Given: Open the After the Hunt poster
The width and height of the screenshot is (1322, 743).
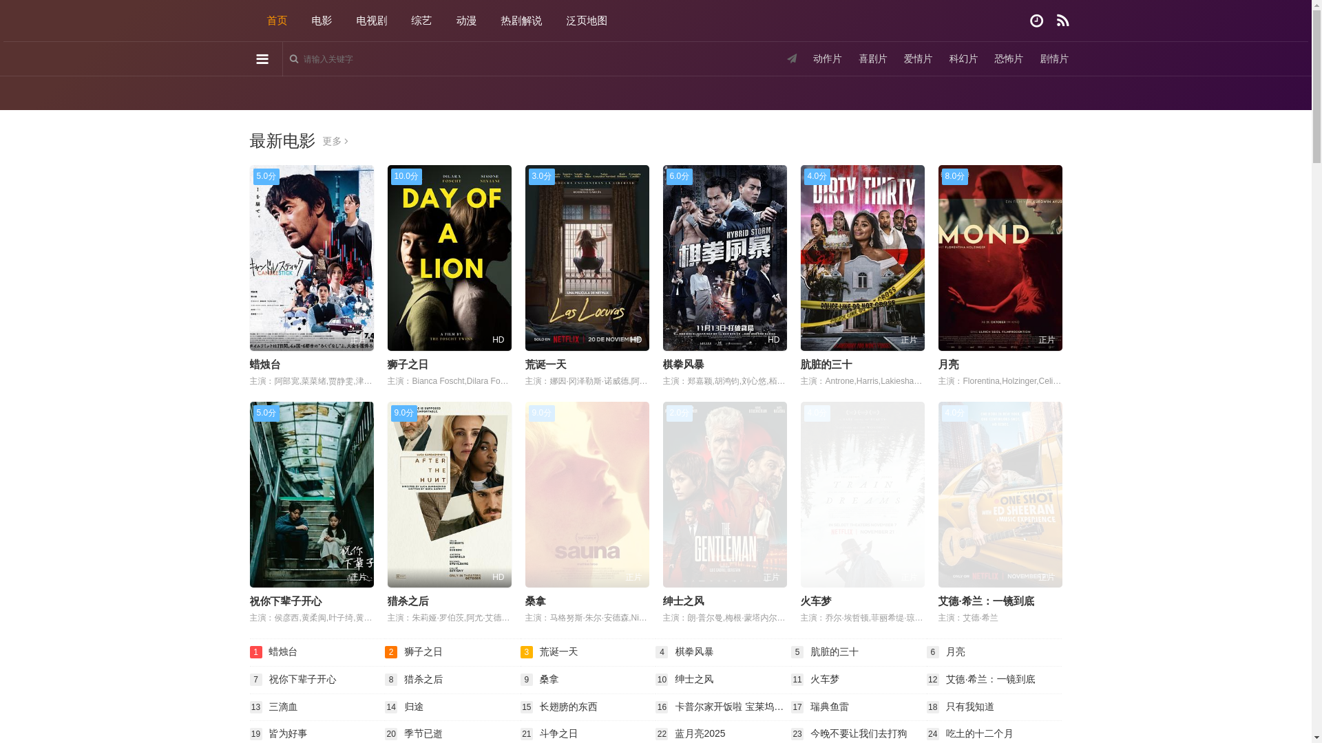Looking at the screenshot, I should point(450,495).
